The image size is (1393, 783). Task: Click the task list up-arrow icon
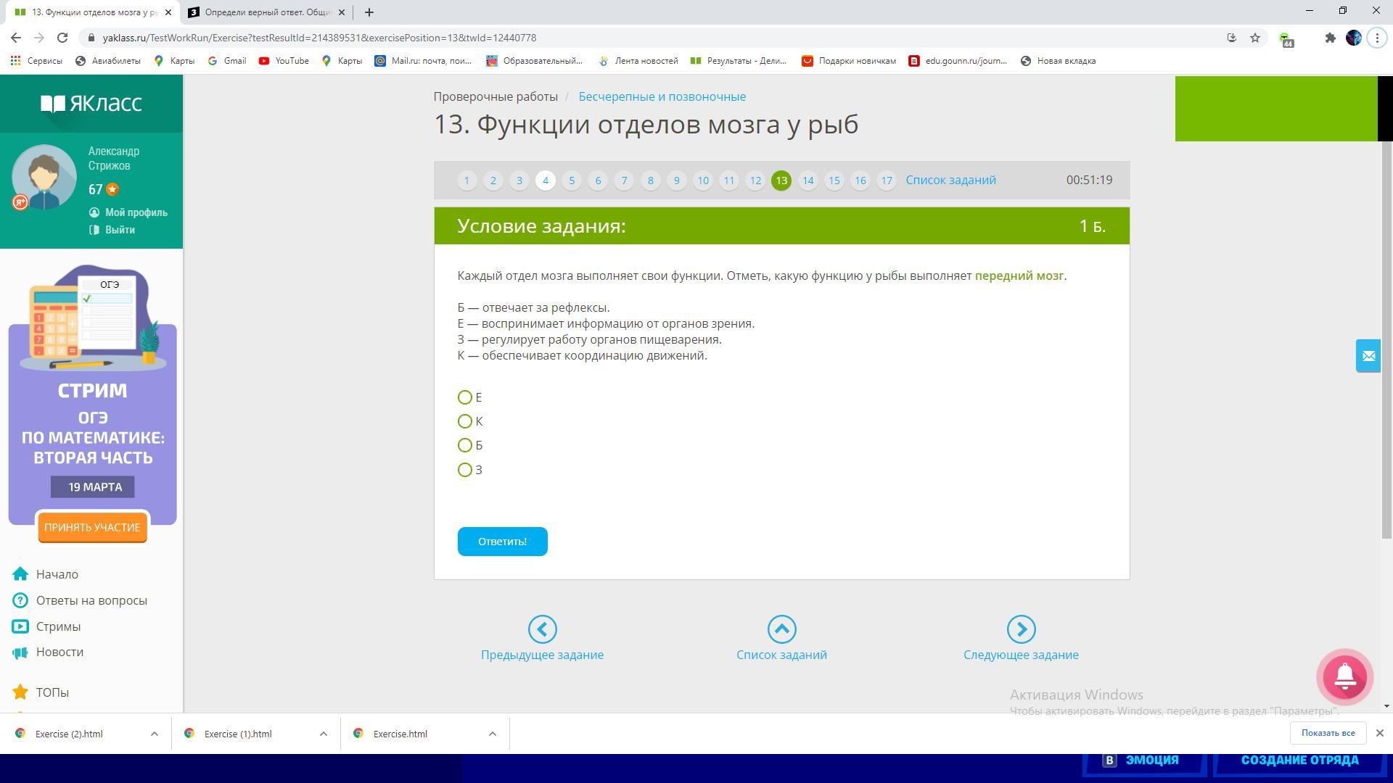click(781, 629)
